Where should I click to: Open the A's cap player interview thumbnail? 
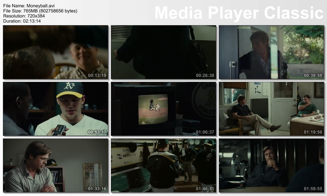coord(56,108)
